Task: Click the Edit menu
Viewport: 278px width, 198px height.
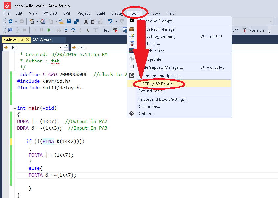Action: [19, 13]
